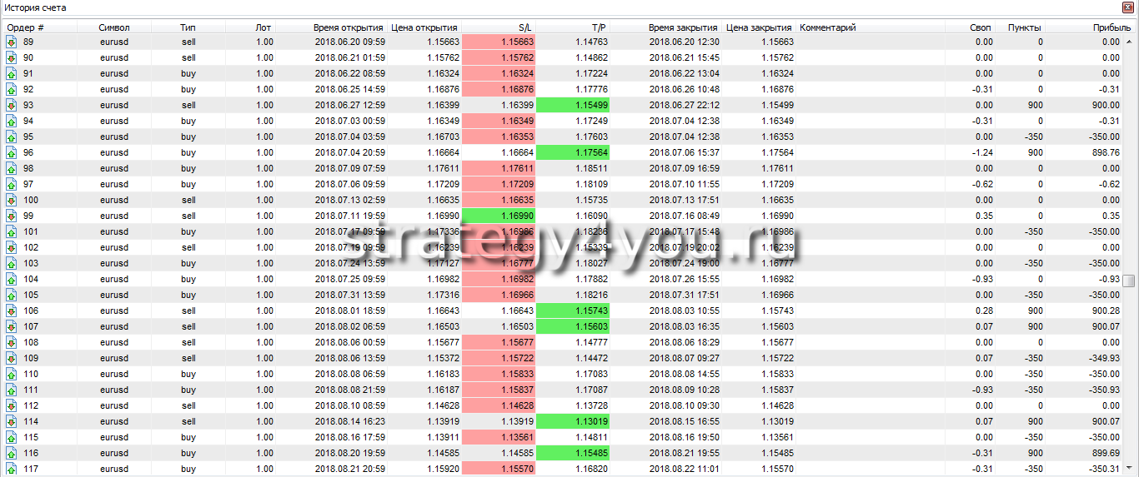This screenshot has height=477, width=1139.
Task: Pick the buy order icon for order 104
Action: [12, 279]
